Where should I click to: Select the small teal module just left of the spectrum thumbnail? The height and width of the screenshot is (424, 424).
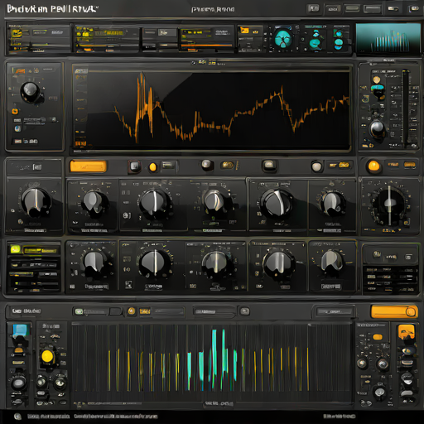tap(339, 39)
